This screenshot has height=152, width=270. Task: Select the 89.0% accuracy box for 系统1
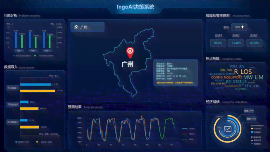point(218,43)
